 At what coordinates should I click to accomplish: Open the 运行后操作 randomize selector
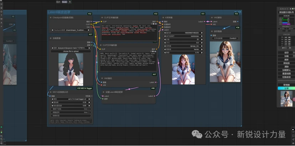[183, 36]
